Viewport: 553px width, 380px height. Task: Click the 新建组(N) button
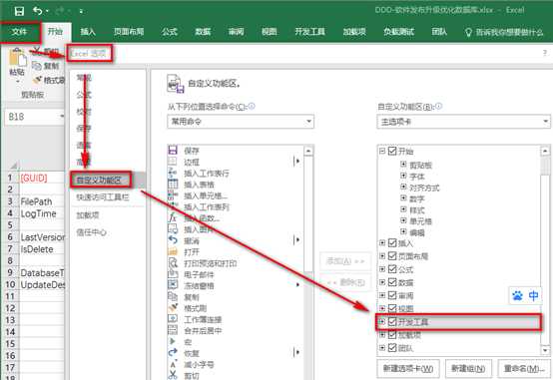[468, 368]
